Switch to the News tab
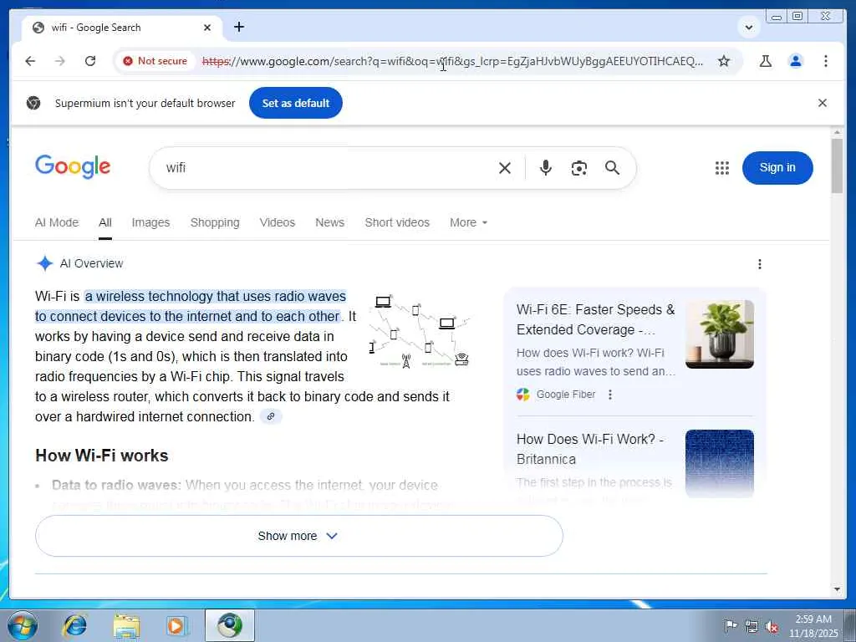This screenshot has height=642, width=856. click(329, 222)
